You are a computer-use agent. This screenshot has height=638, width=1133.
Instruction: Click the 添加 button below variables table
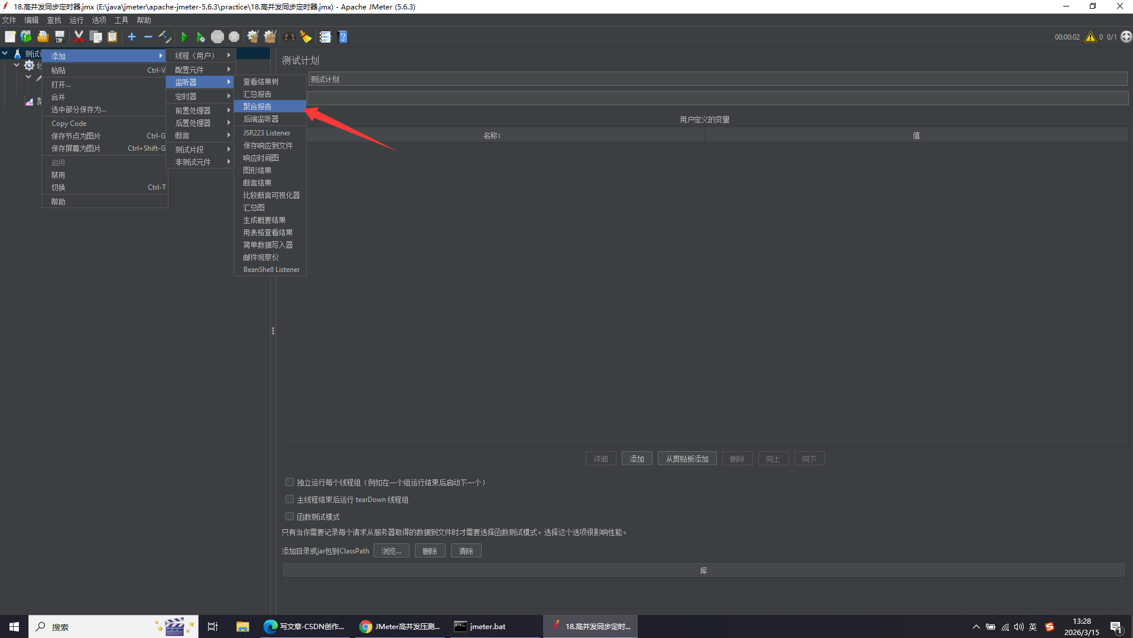637,459
